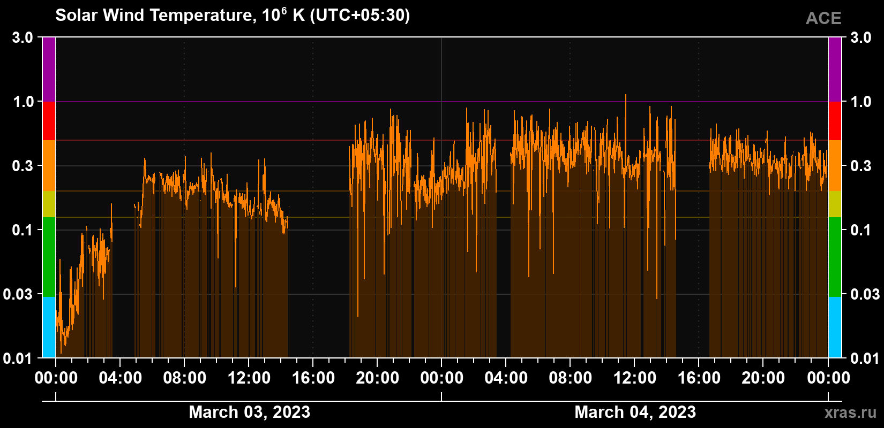Viewport: 884px width, 428px height.
Task: Pick the green band on the left color scale
Action: [x=49, y=257]
